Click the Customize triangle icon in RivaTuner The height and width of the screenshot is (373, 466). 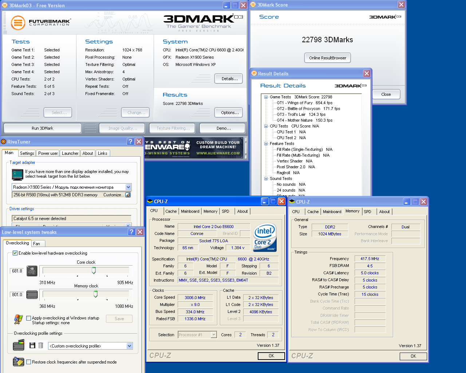click(x=128, y=195)
